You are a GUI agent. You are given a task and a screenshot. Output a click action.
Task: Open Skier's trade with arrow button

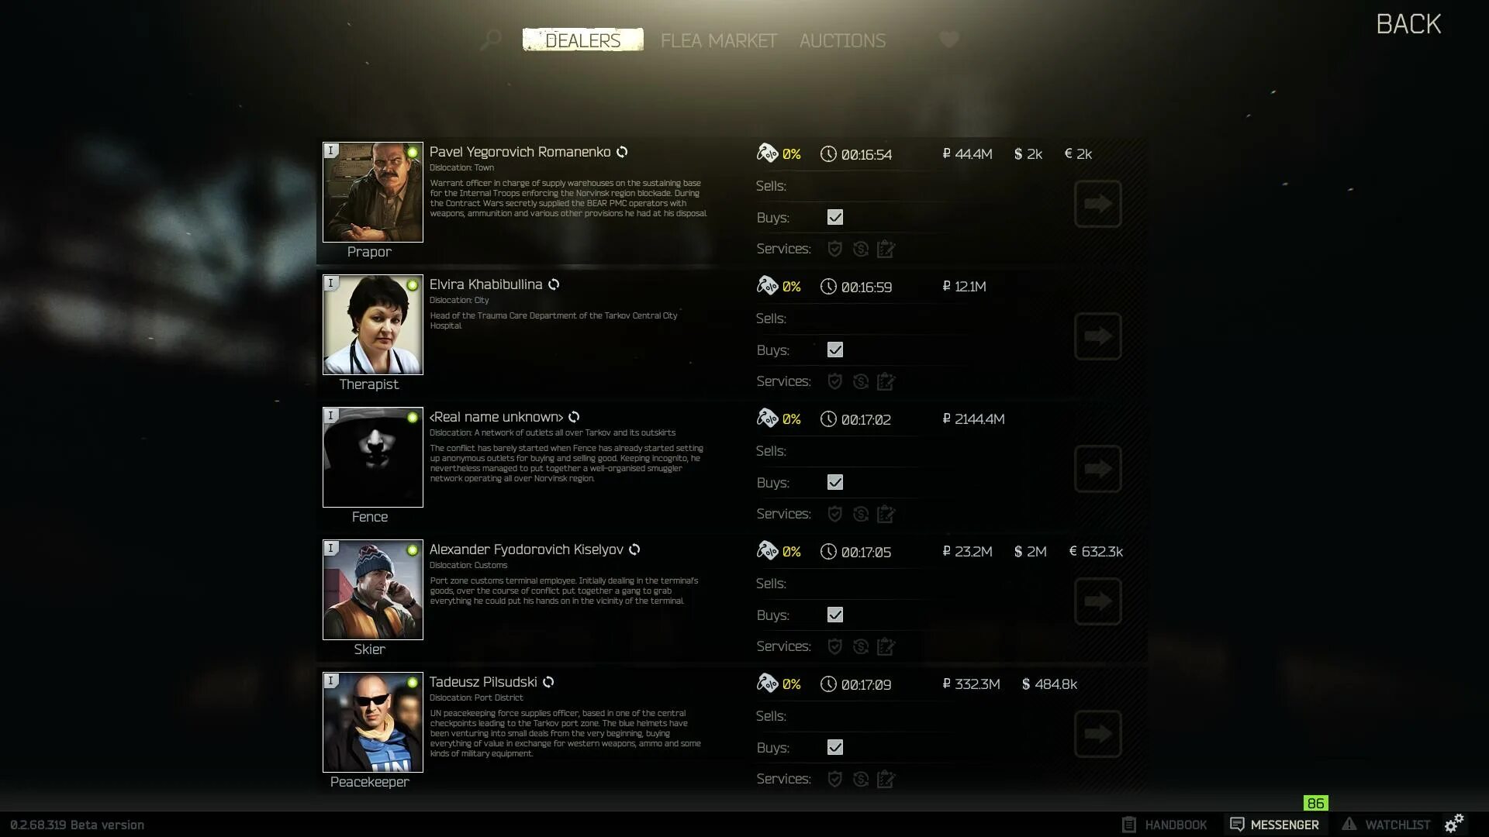point(1097,601)
